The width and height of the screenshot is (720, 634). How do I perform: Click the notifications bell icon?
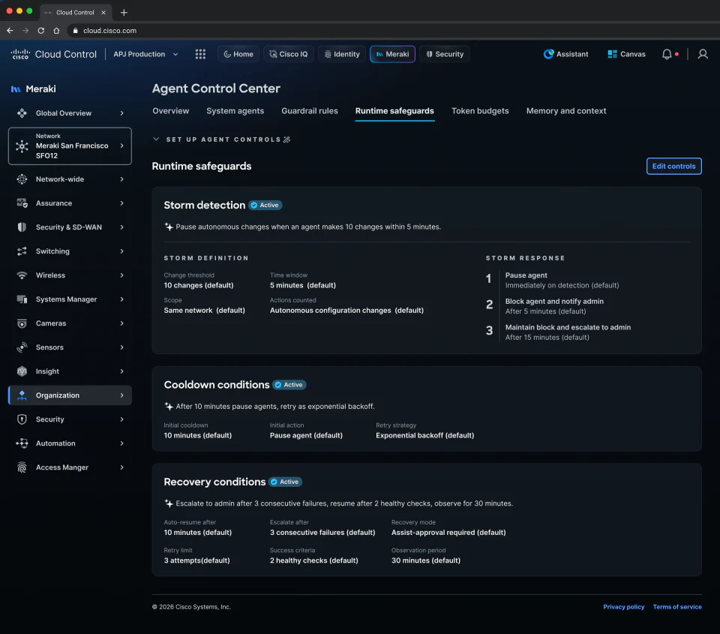[667, 54]
